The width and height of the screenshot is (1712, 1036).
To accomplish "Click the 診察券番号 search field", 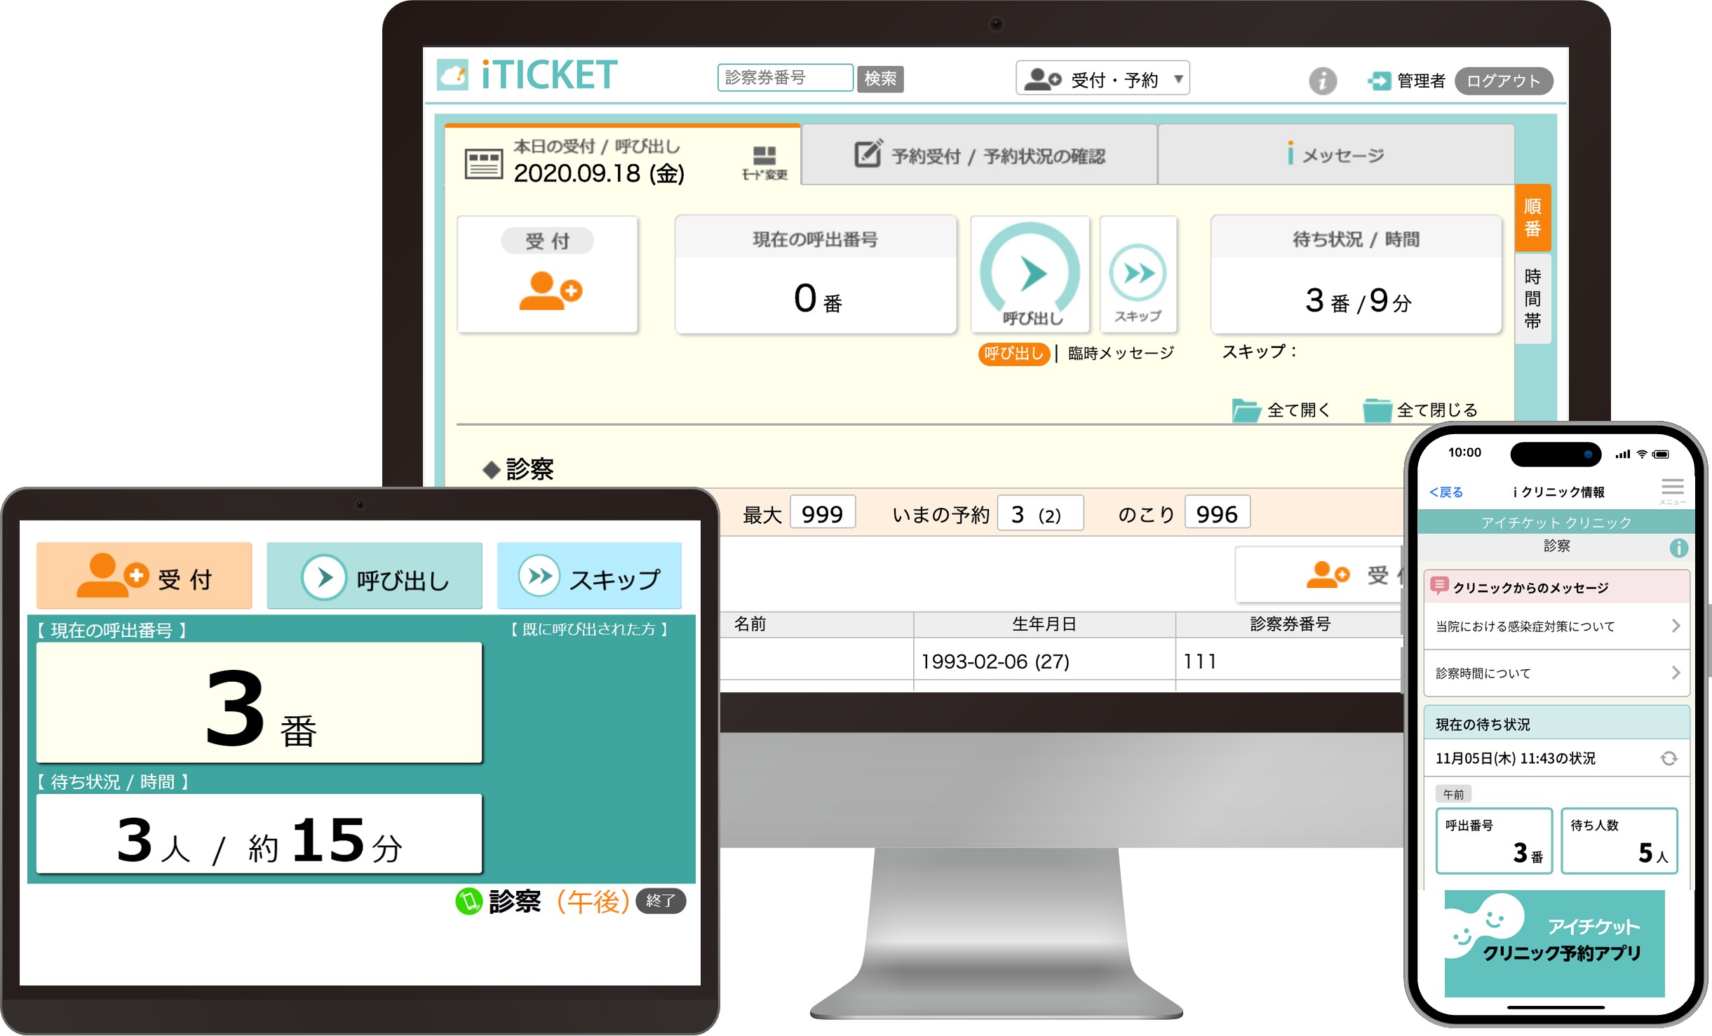I will (x=784, y=78).
